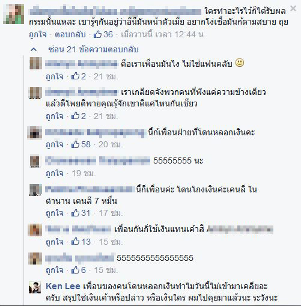Click thumbs-up icon on first reply, 21 ชม.

pyautogui.click(x=75, y=76)
